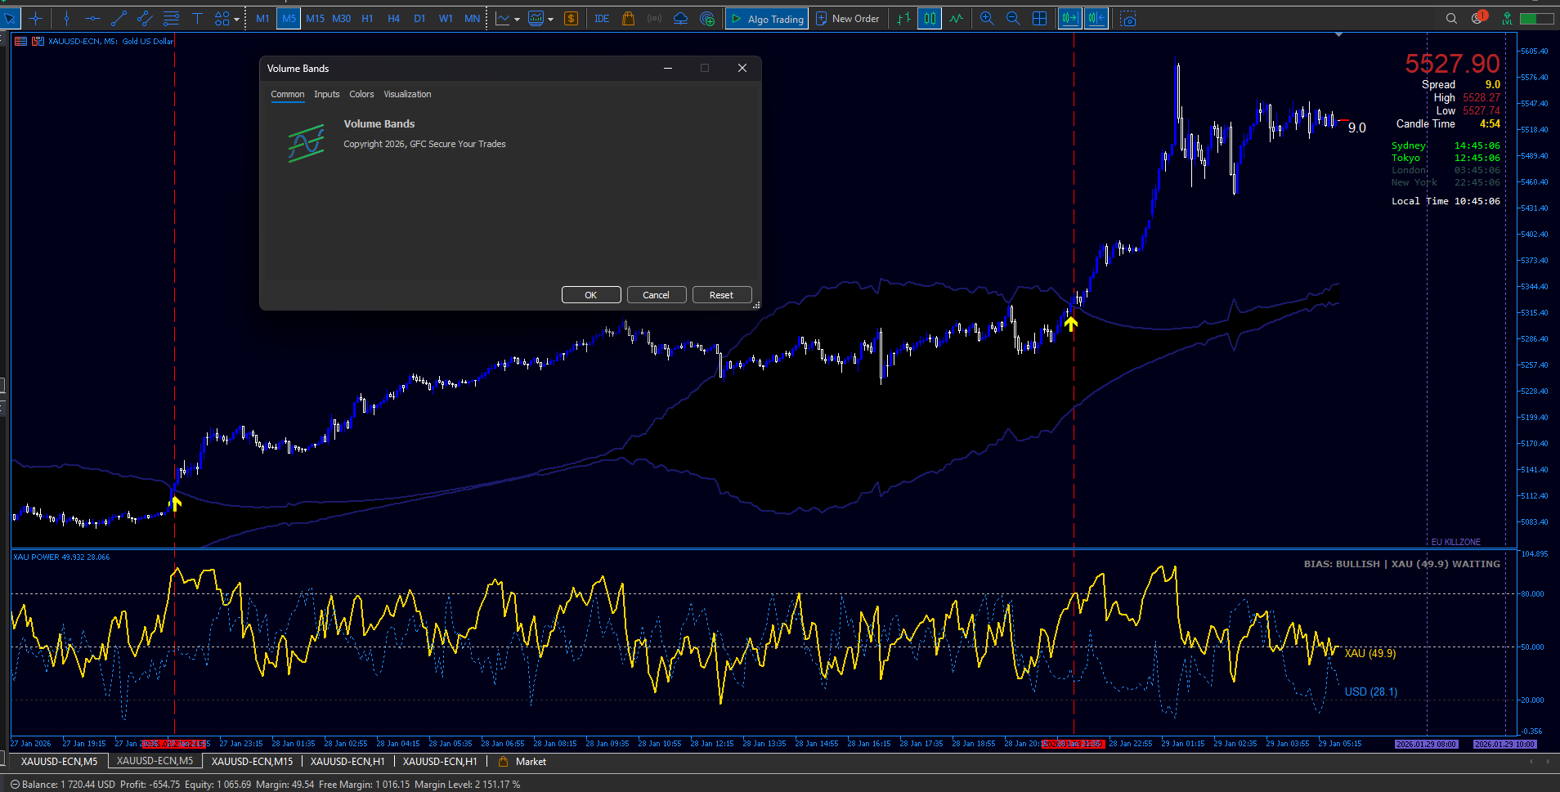Click 'Balance: 1 720.44 USD' in status bar
This screenshot has width=1560, height=792.
[x=69, y=785]
